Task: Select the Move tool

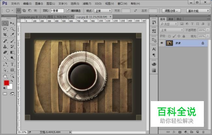Action: point(12,23)
